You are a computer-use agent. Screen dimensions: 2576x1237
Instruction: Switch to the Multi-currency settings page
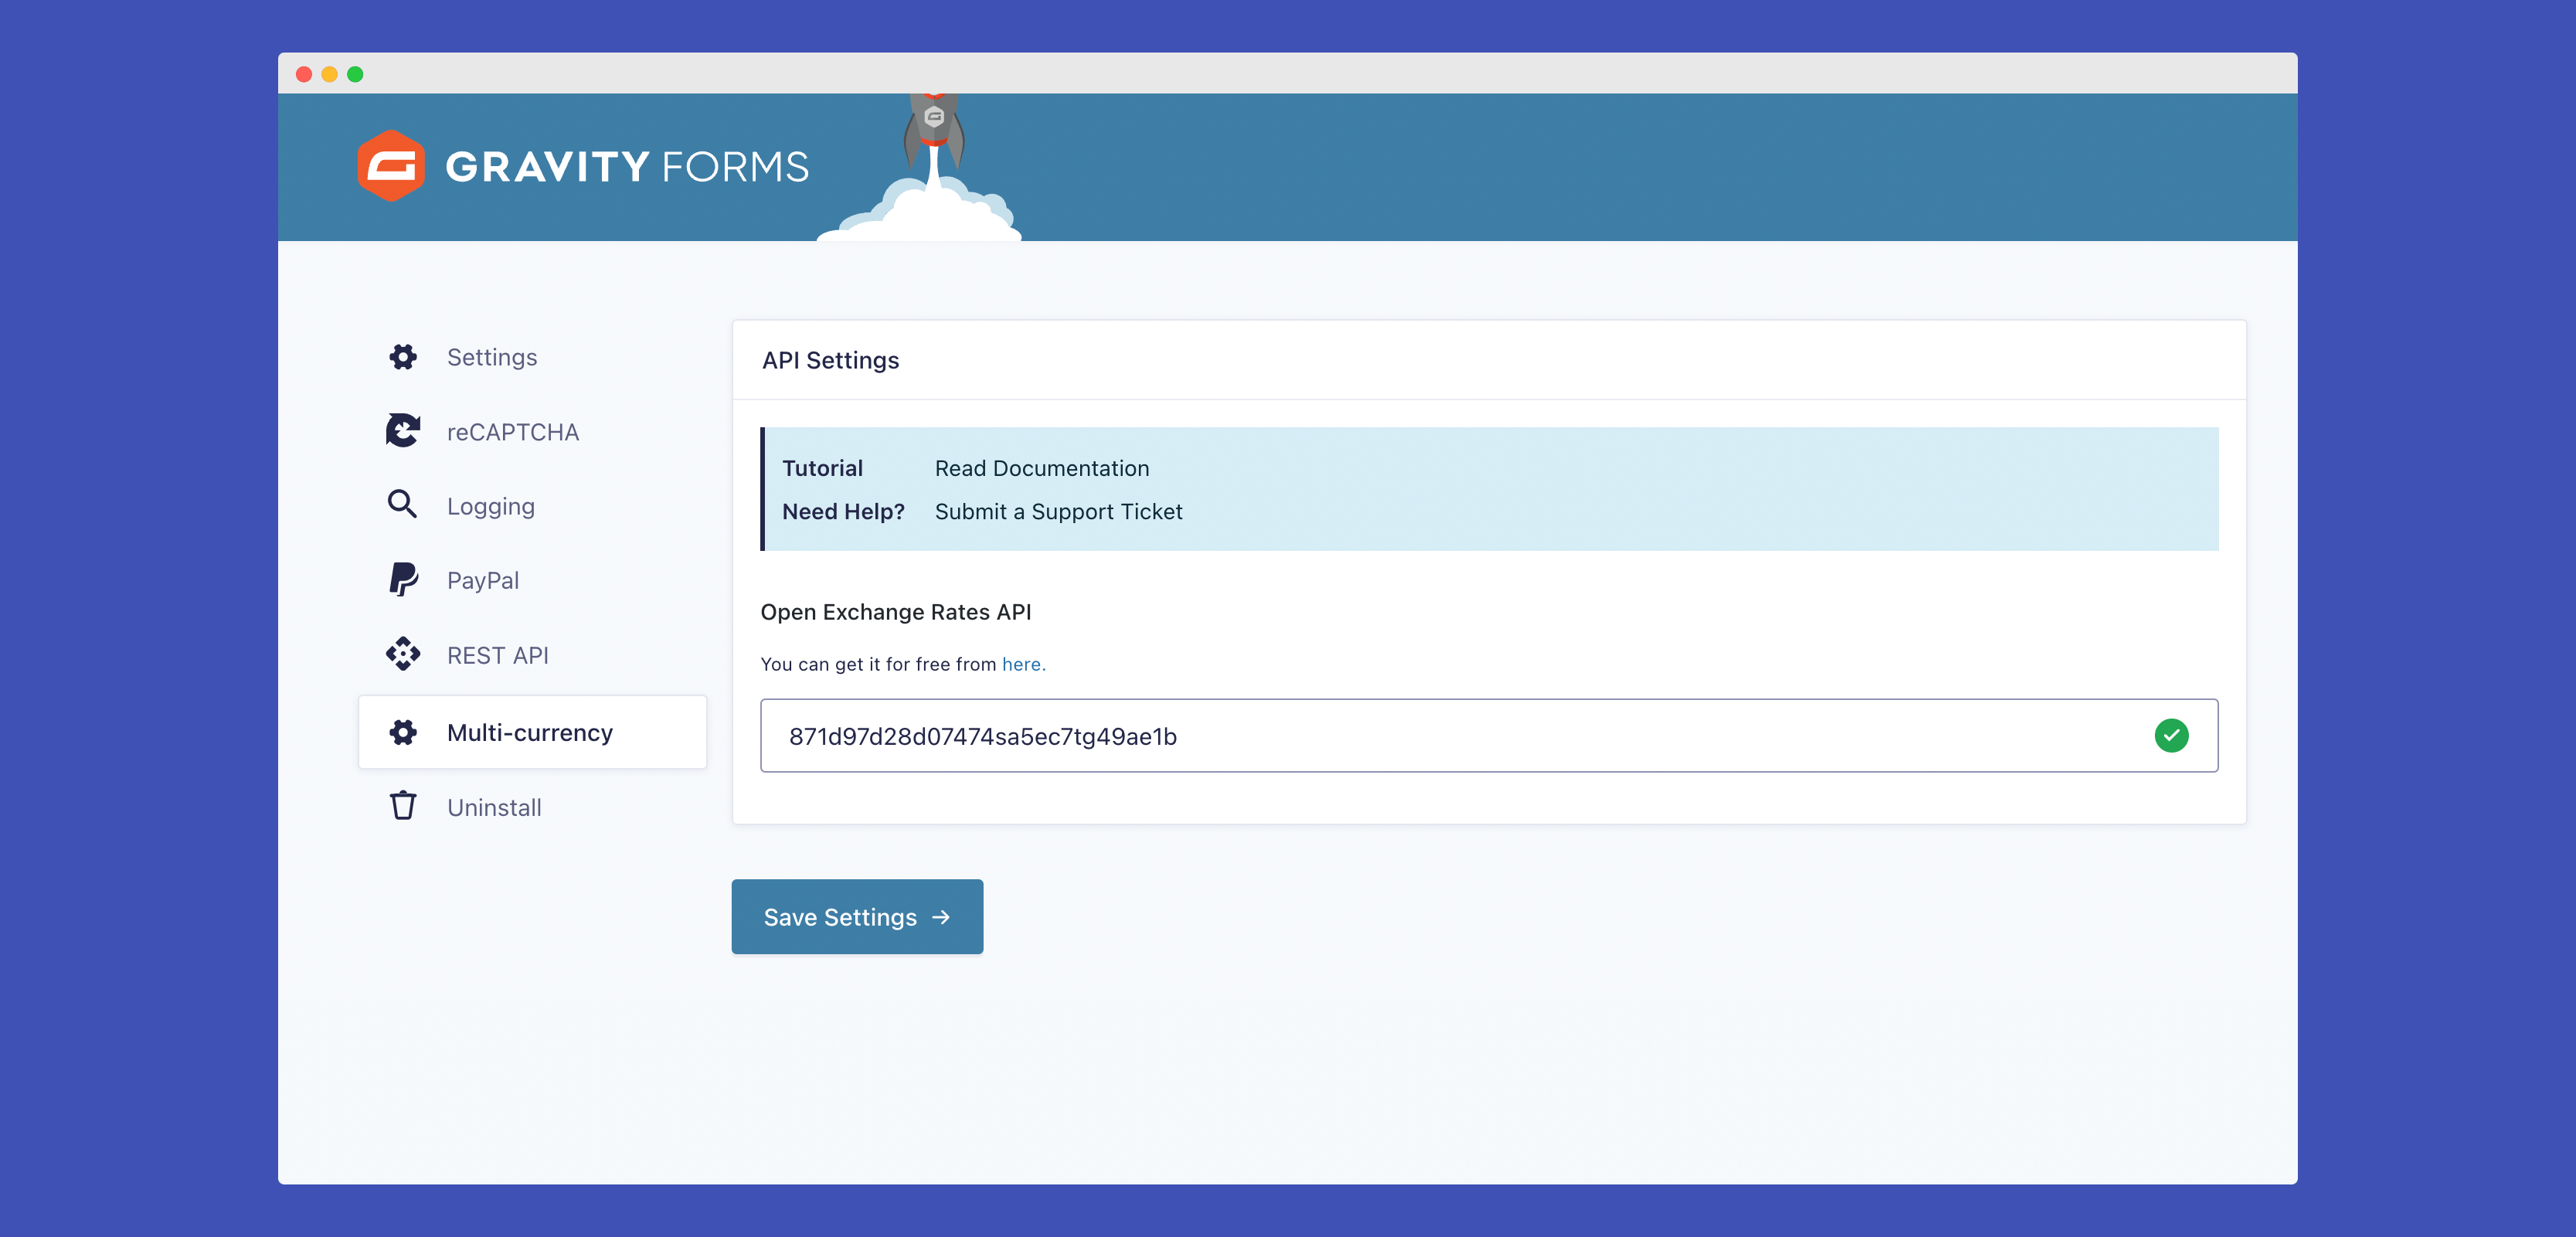tap(530, 731)
